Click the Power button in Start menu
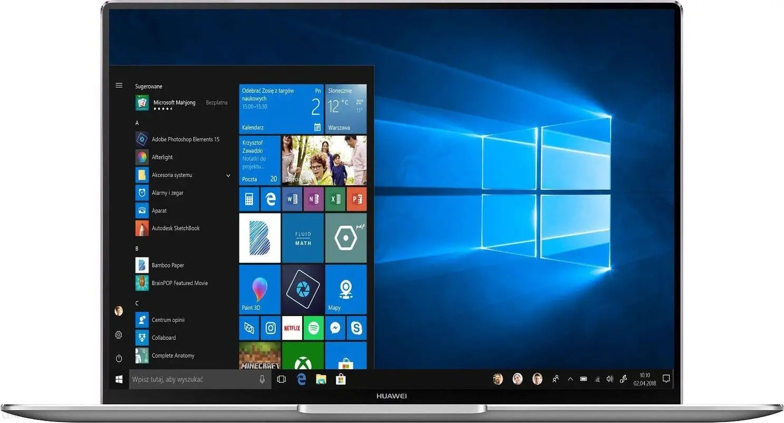Viewport: 784px width, 423px height. [119, 358]
